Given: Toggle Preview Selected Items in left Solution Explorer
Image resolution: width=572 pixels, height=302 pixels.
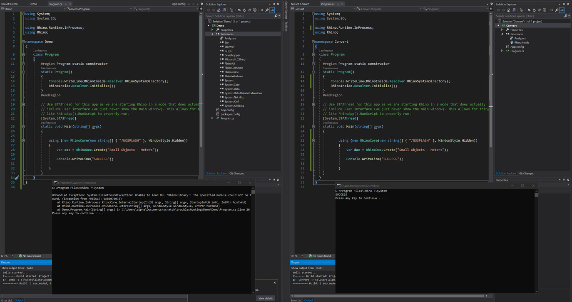Looking at the screenshot, I should click(x=272, y=10).
